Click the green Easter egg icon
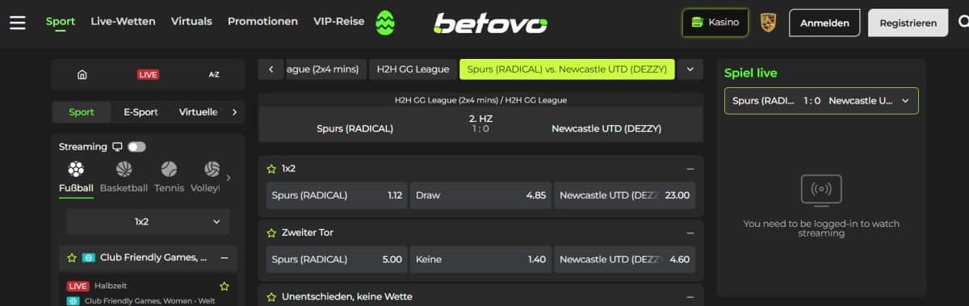 [385, 23]
